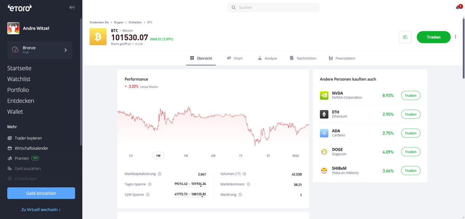The height and width of the screenshot is (219, 465).
Task: Select the 1Y timeframe
Action: [240, 156]
